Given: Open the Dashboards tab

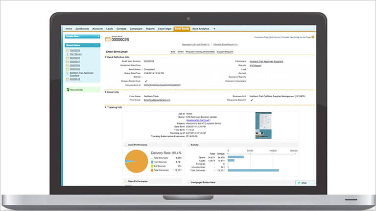Looking at the screenshot, I should coord(82,29).
